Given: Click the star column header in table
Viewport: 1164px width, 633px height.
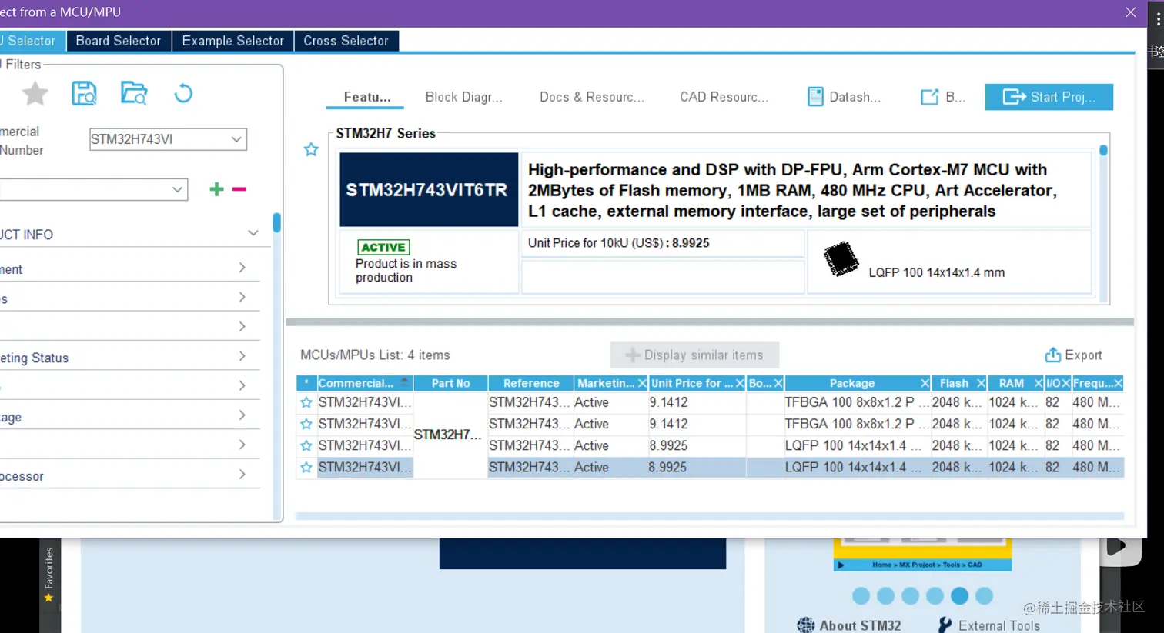Looking at the screenshot, I should 306,383.
